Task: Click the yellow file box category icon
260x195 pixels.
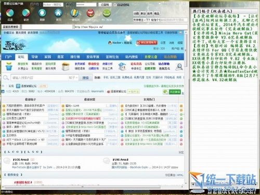Action: (x=66, y=67)
